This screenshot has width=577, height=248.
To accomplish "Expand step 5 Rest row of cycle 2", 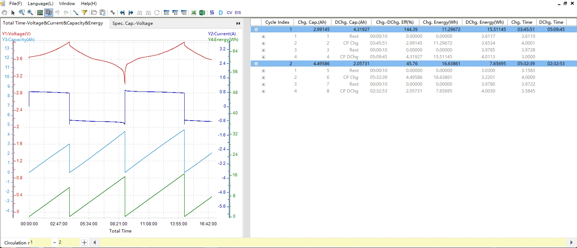I will [263, 71].
